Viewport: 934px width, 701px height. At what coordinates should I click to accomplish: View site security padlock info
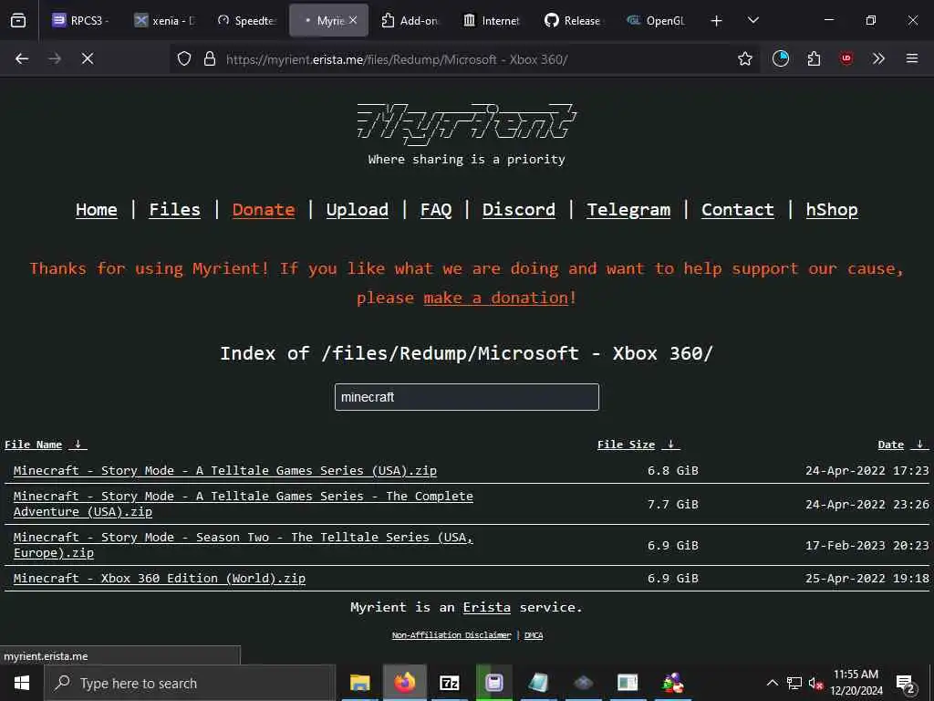coord(210,58)
